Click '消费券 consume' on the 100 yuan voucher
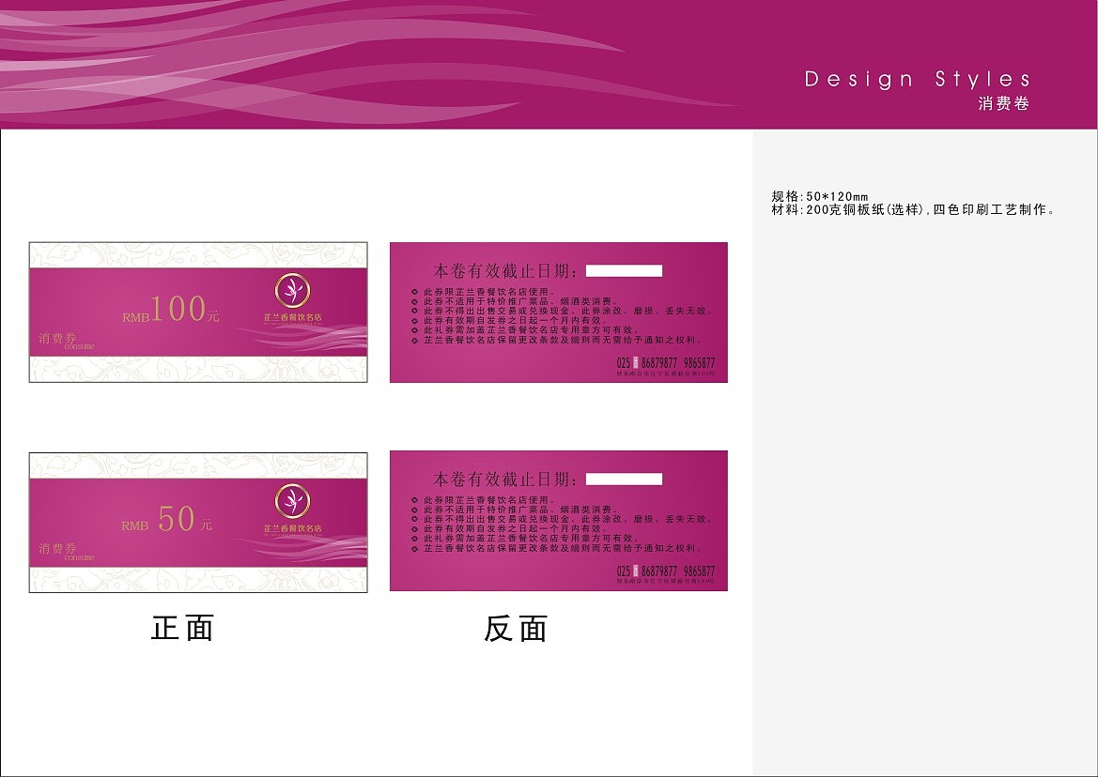 pyautogui.click(x=67, y=342)
